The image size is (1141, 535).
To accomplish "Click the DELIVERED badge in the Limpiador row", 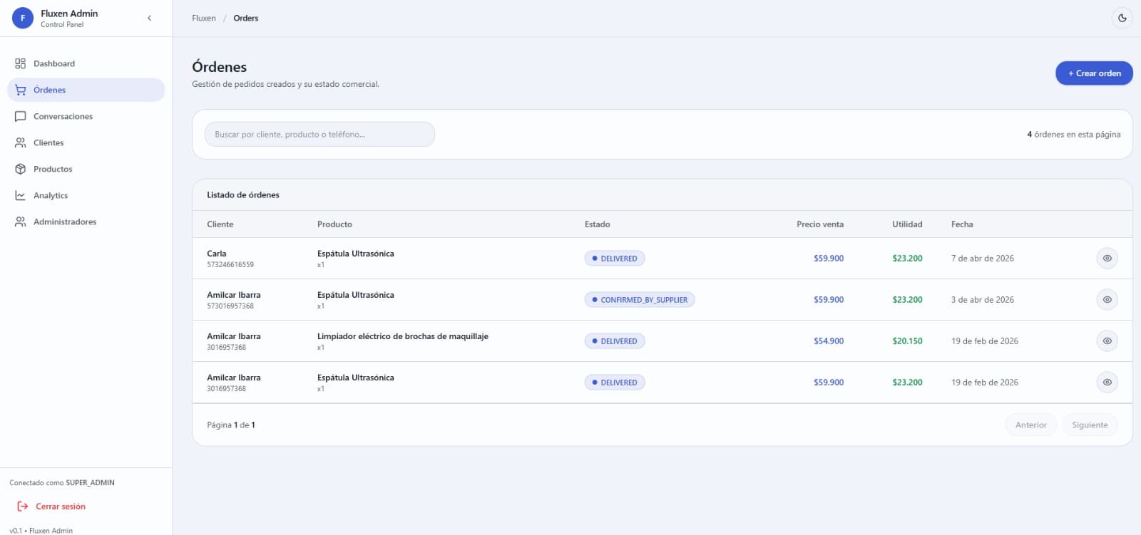I will point(615,341).
